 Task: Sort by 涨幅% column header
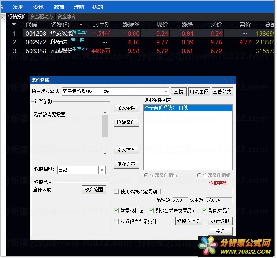pos(131,24)
